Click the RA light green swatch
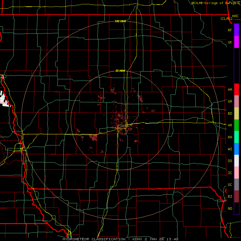The width and height of the screenshot is (241, 241). tap(236, 137)
